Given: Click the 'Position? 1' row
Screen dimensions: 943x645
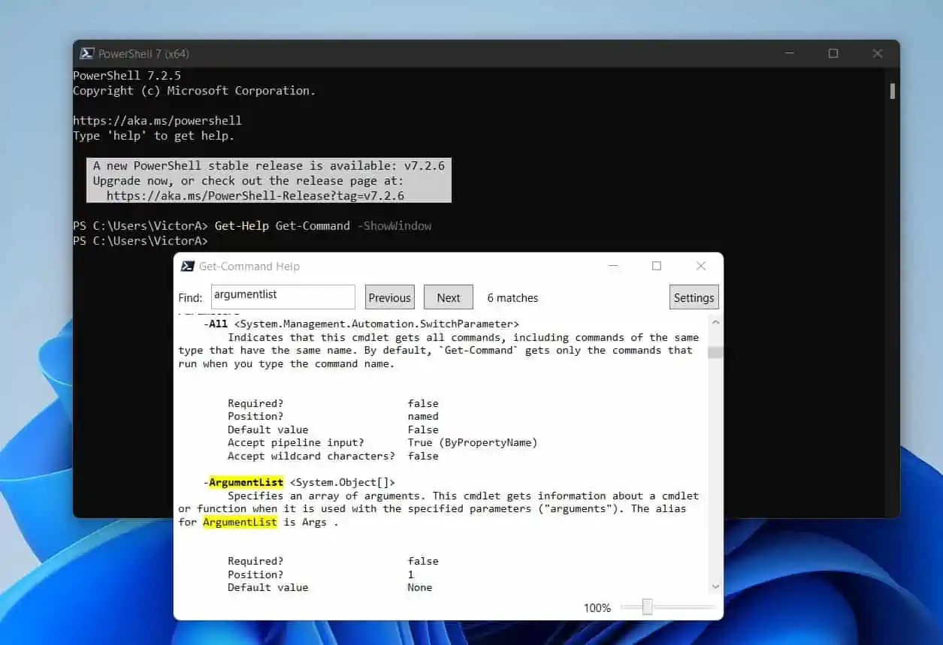Looking at the screenshot, I should point(321,574).
